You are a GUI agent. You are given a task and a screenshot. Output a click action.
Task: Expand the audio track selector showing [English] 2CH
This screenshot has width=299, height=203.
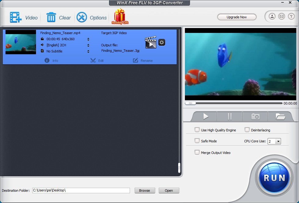point(88,45)
